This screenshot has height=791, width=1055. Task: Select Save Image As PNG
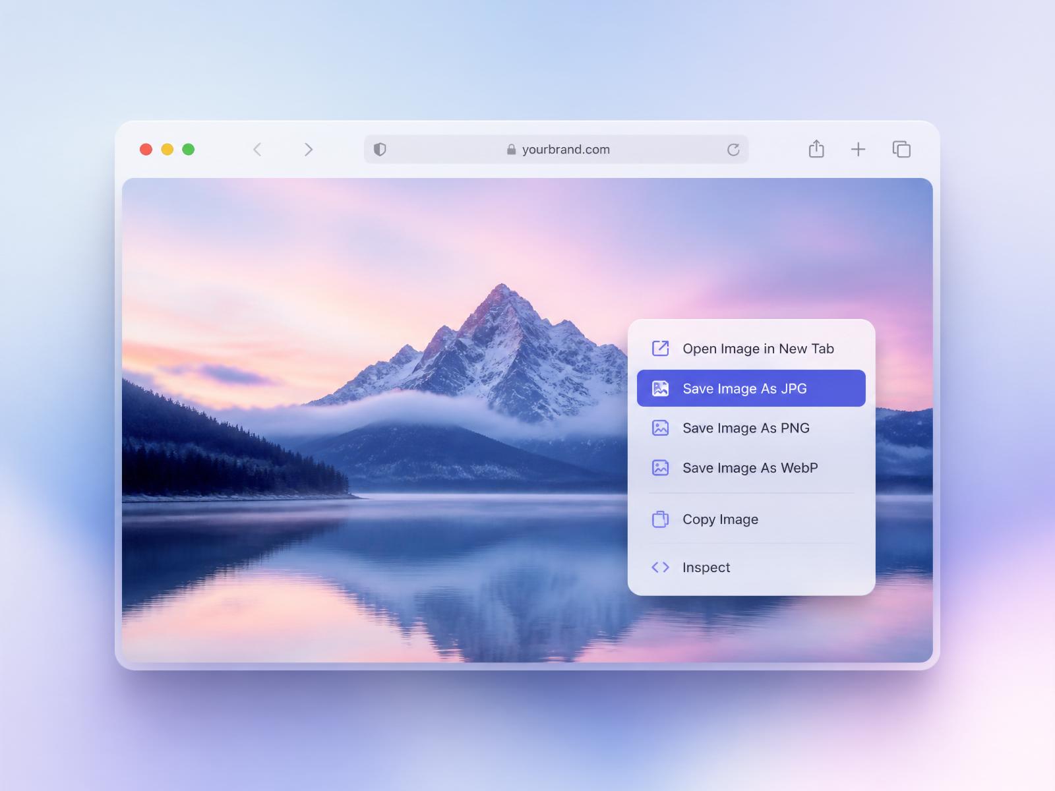pyautogui.click(x=751, y=428)
